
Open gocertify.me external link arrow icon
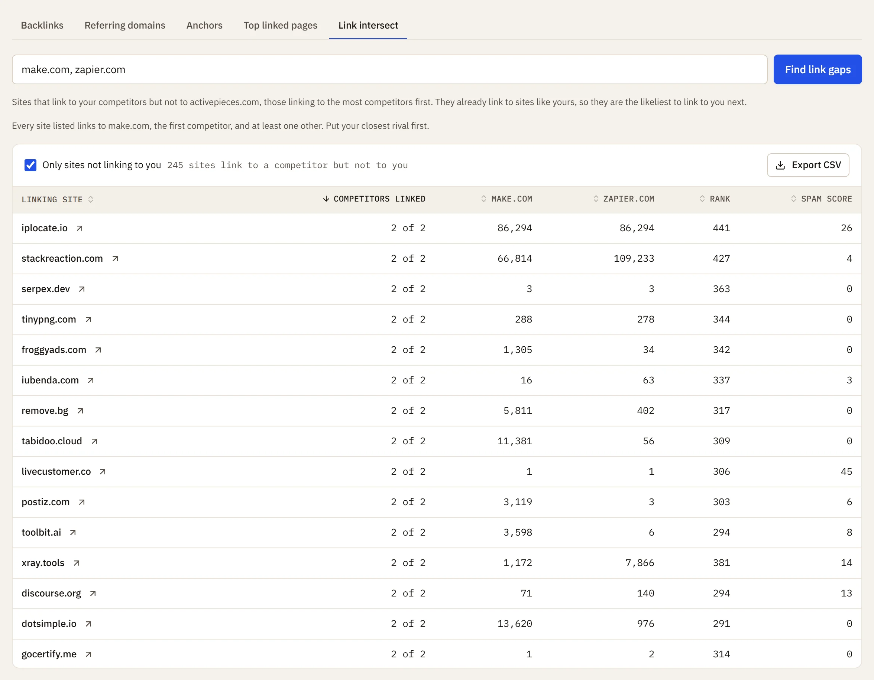tap(88, 654)
